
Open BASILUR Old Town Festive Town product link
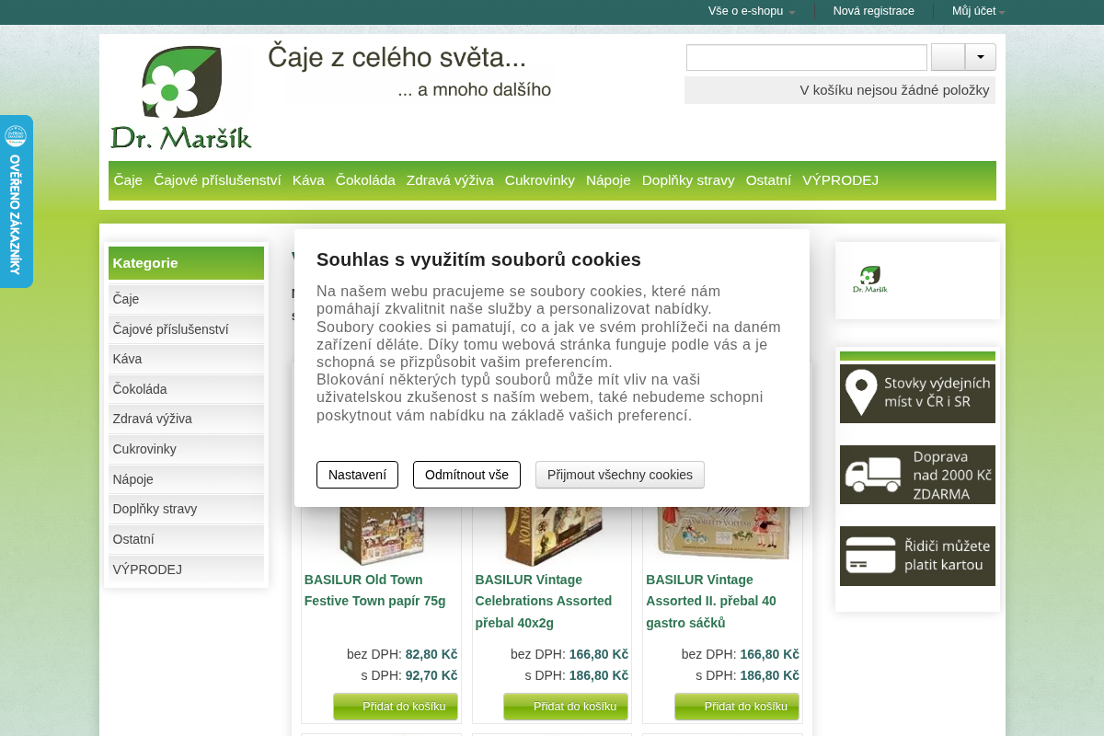click(x=375, y=591)
